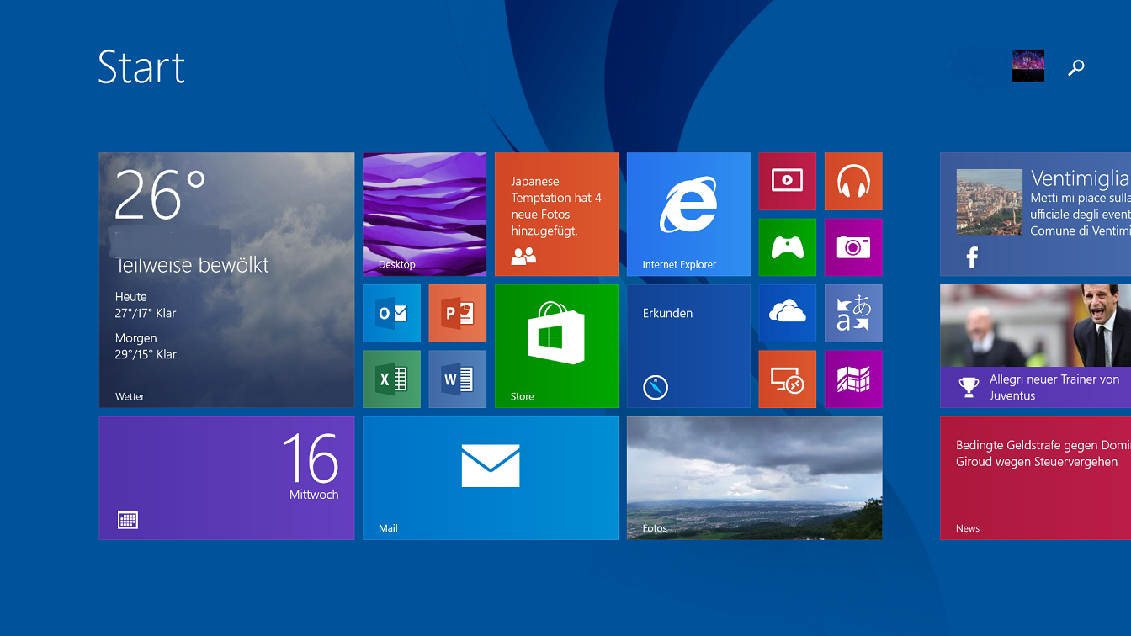Screen dimensions: 1131x636
Task: Open the Mail envelope tile
Action: (x=491, y=478)
